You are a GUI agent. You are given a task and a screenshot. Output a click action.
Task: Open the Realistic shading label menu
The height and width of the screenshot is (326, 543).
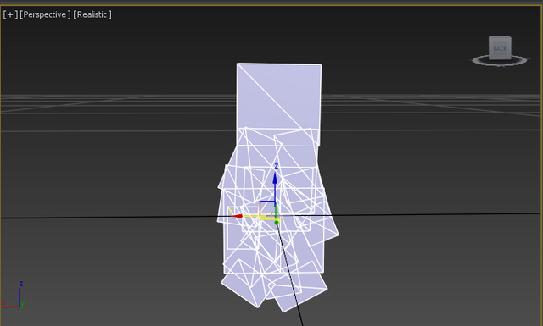[92, 14]
